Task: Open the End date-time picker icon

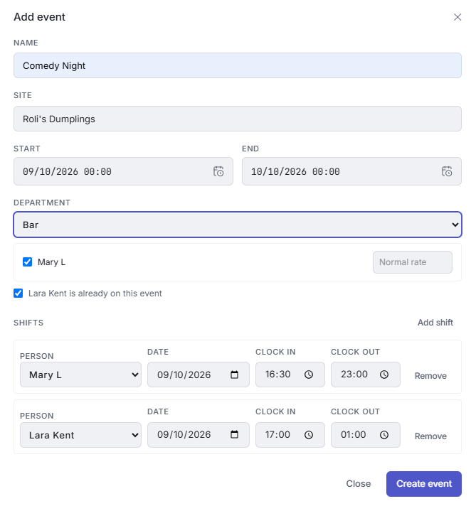Action: coord(447,171)
